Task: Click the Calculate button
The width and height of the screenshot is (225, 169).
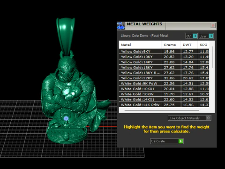Action: [x=167, y=141]
